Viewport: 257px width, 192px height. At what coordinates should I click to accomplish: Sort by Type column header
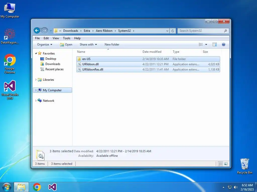point(186,51)
